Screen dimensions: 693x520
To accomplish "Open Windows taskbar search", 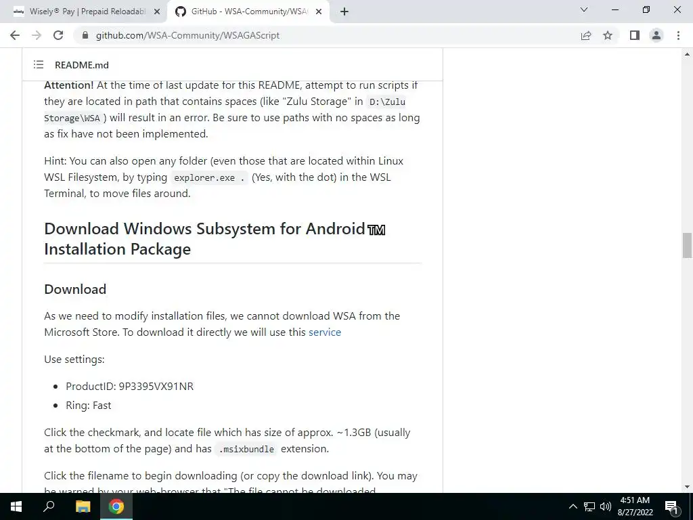I will 49,506.
